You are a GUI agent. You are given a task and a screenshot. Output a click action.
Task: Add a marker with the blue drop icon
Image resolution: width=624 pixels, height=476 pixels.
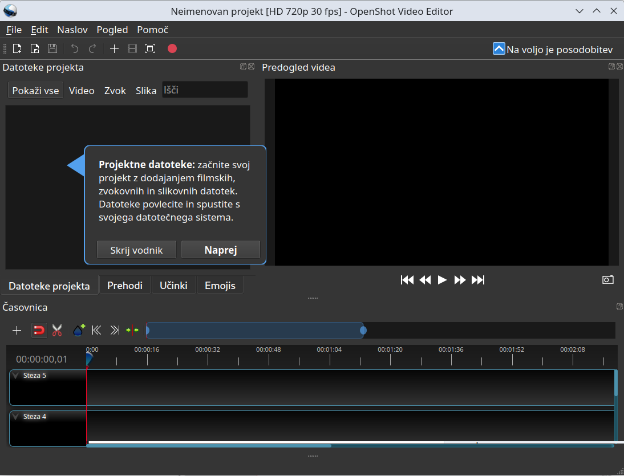79,330
